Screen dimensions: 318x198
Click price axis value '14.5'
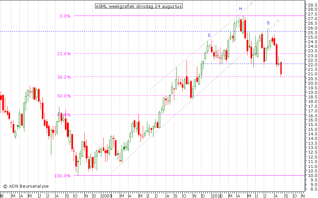tap(312, 134)
